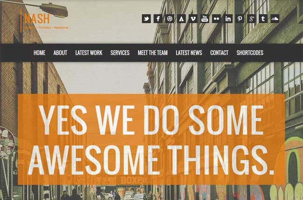This screenshot has height=200, width=303.
Task: Click the LinkedIn icon
Action: pyautogui.click(x=228, y=19)
